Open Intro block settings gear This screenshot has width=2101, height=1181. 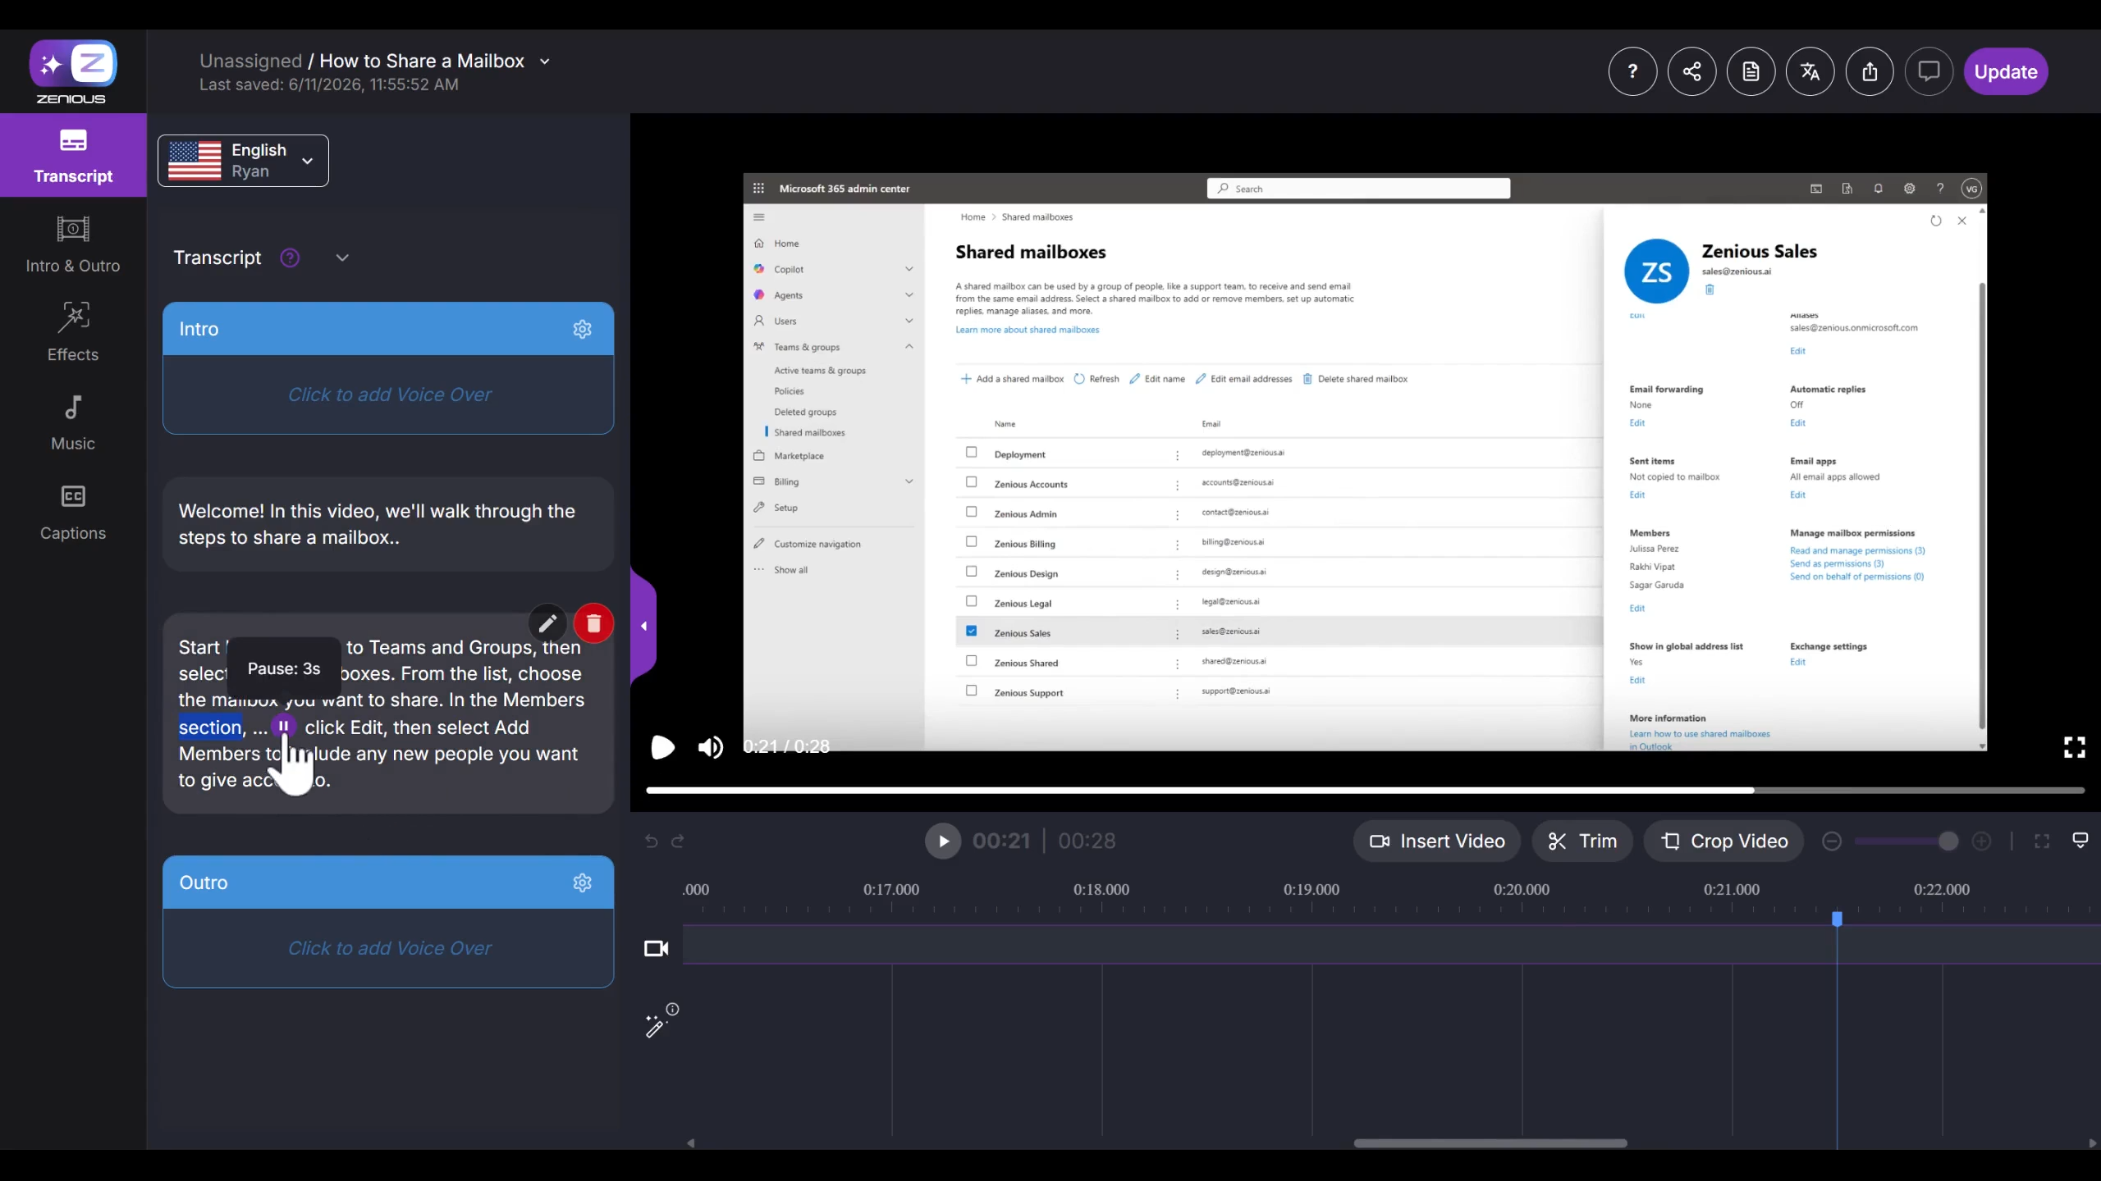pos(582,329)
